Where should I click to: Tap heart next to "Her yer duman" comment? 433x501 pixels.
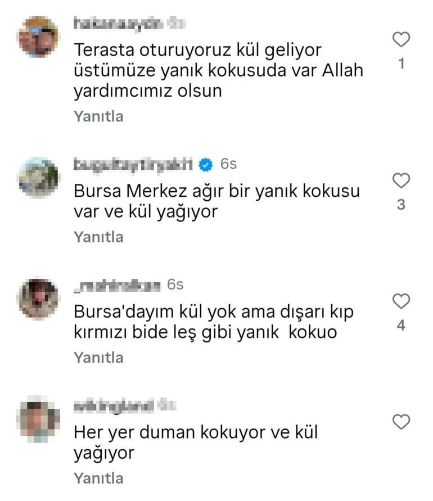[x=401, y=422]
